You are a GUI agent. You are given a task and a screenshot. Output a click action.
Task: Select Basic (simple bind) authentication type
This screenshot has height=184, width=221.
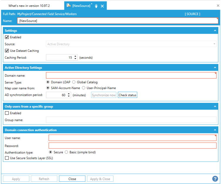pyautogui.click(x=66, y=152)
